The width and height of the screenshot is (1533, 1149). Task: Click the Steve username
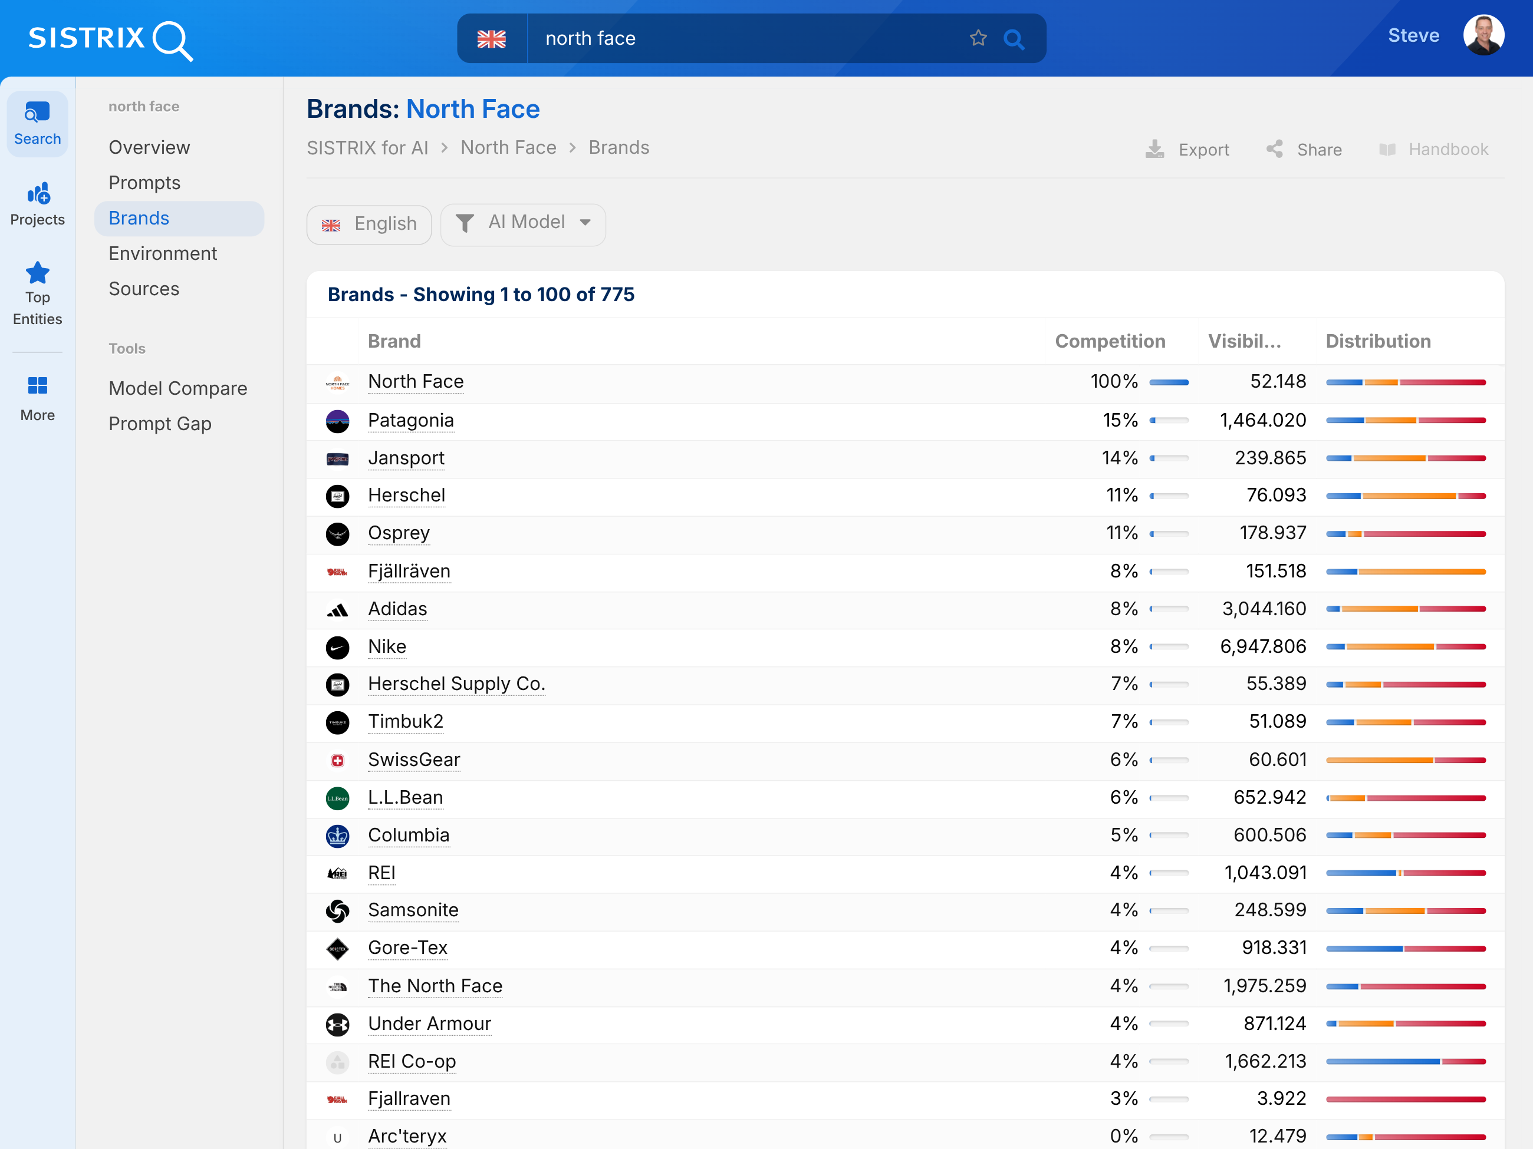[x=1414, y=35]
